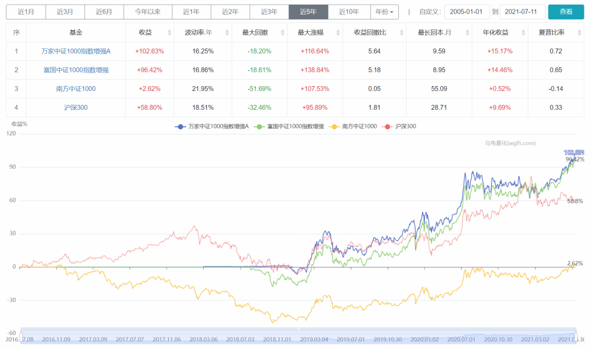Screen dimensions: 591x348
Task: Click the -0.14 Sharpe ratio cell
Action: click(556, 89)
